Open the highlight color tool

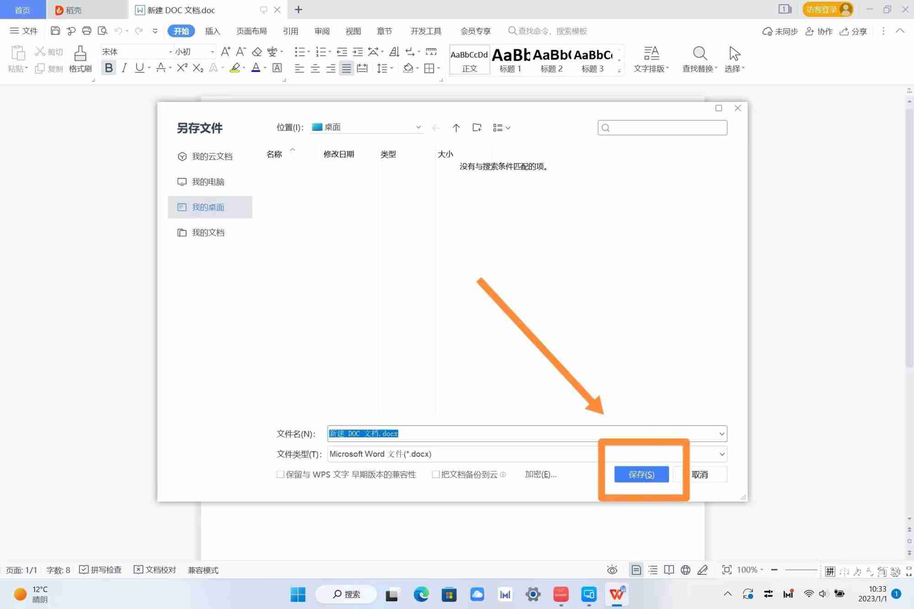(x=235, y=68)
